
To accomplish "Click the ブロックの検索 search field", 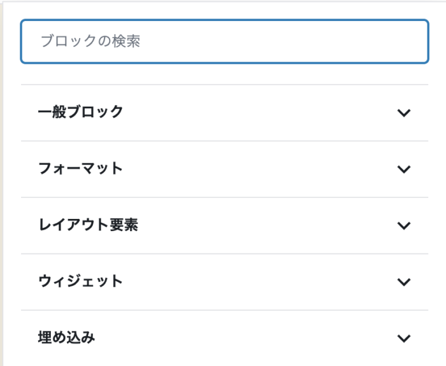I will click(x=224, y=42).
